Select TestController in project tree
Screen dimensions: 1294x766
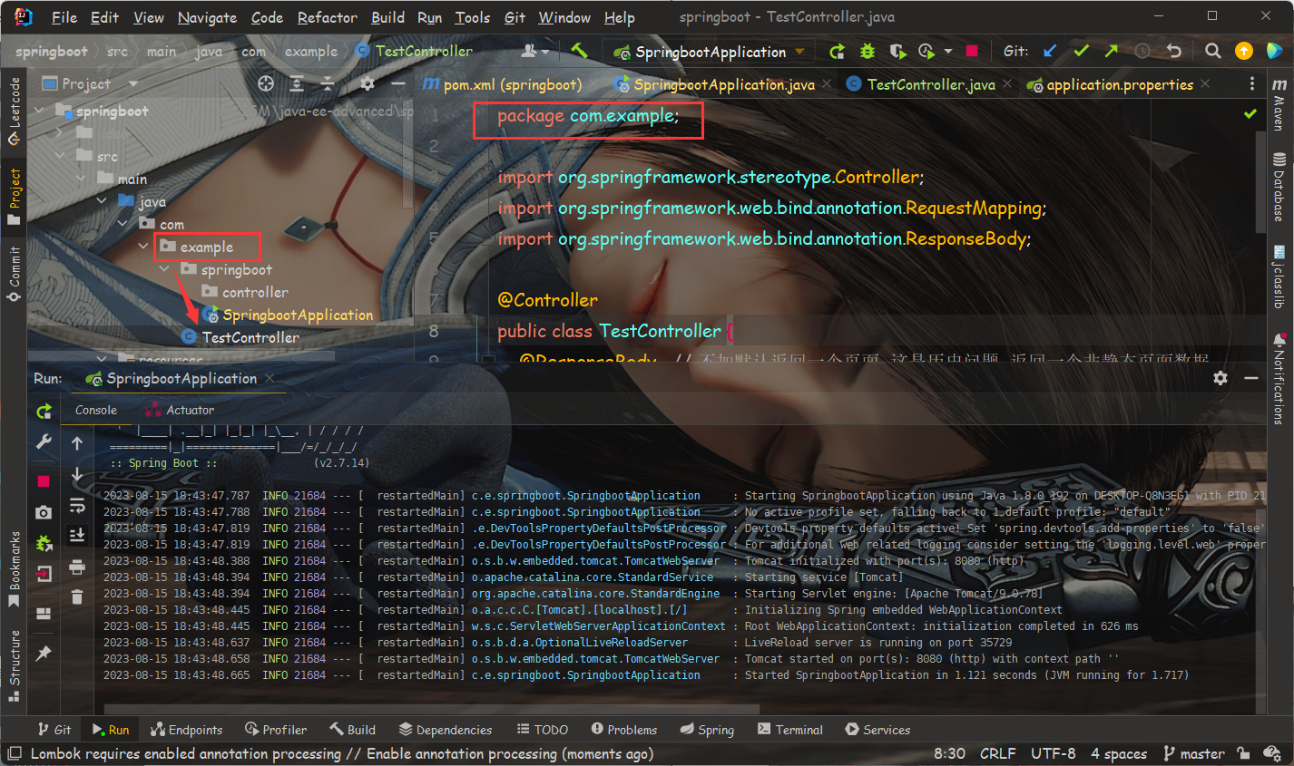[x=250, y=337]
